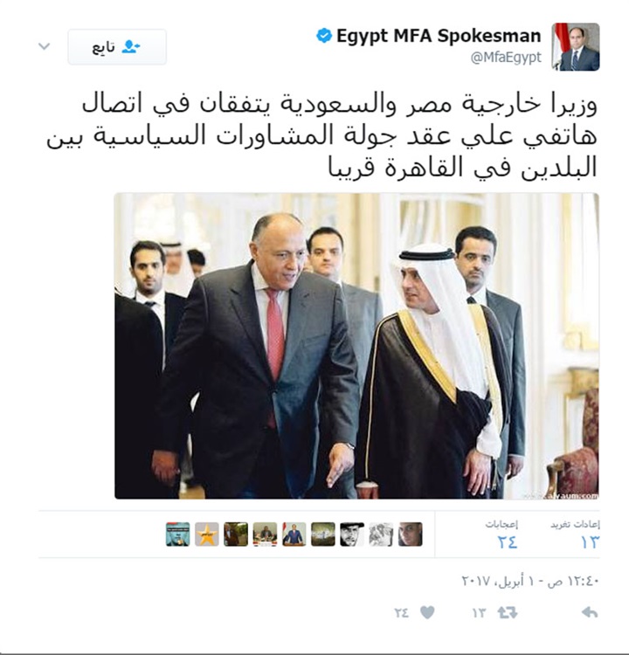Click the blue verified badge
629x655 pixels.
tap(324, 36)
